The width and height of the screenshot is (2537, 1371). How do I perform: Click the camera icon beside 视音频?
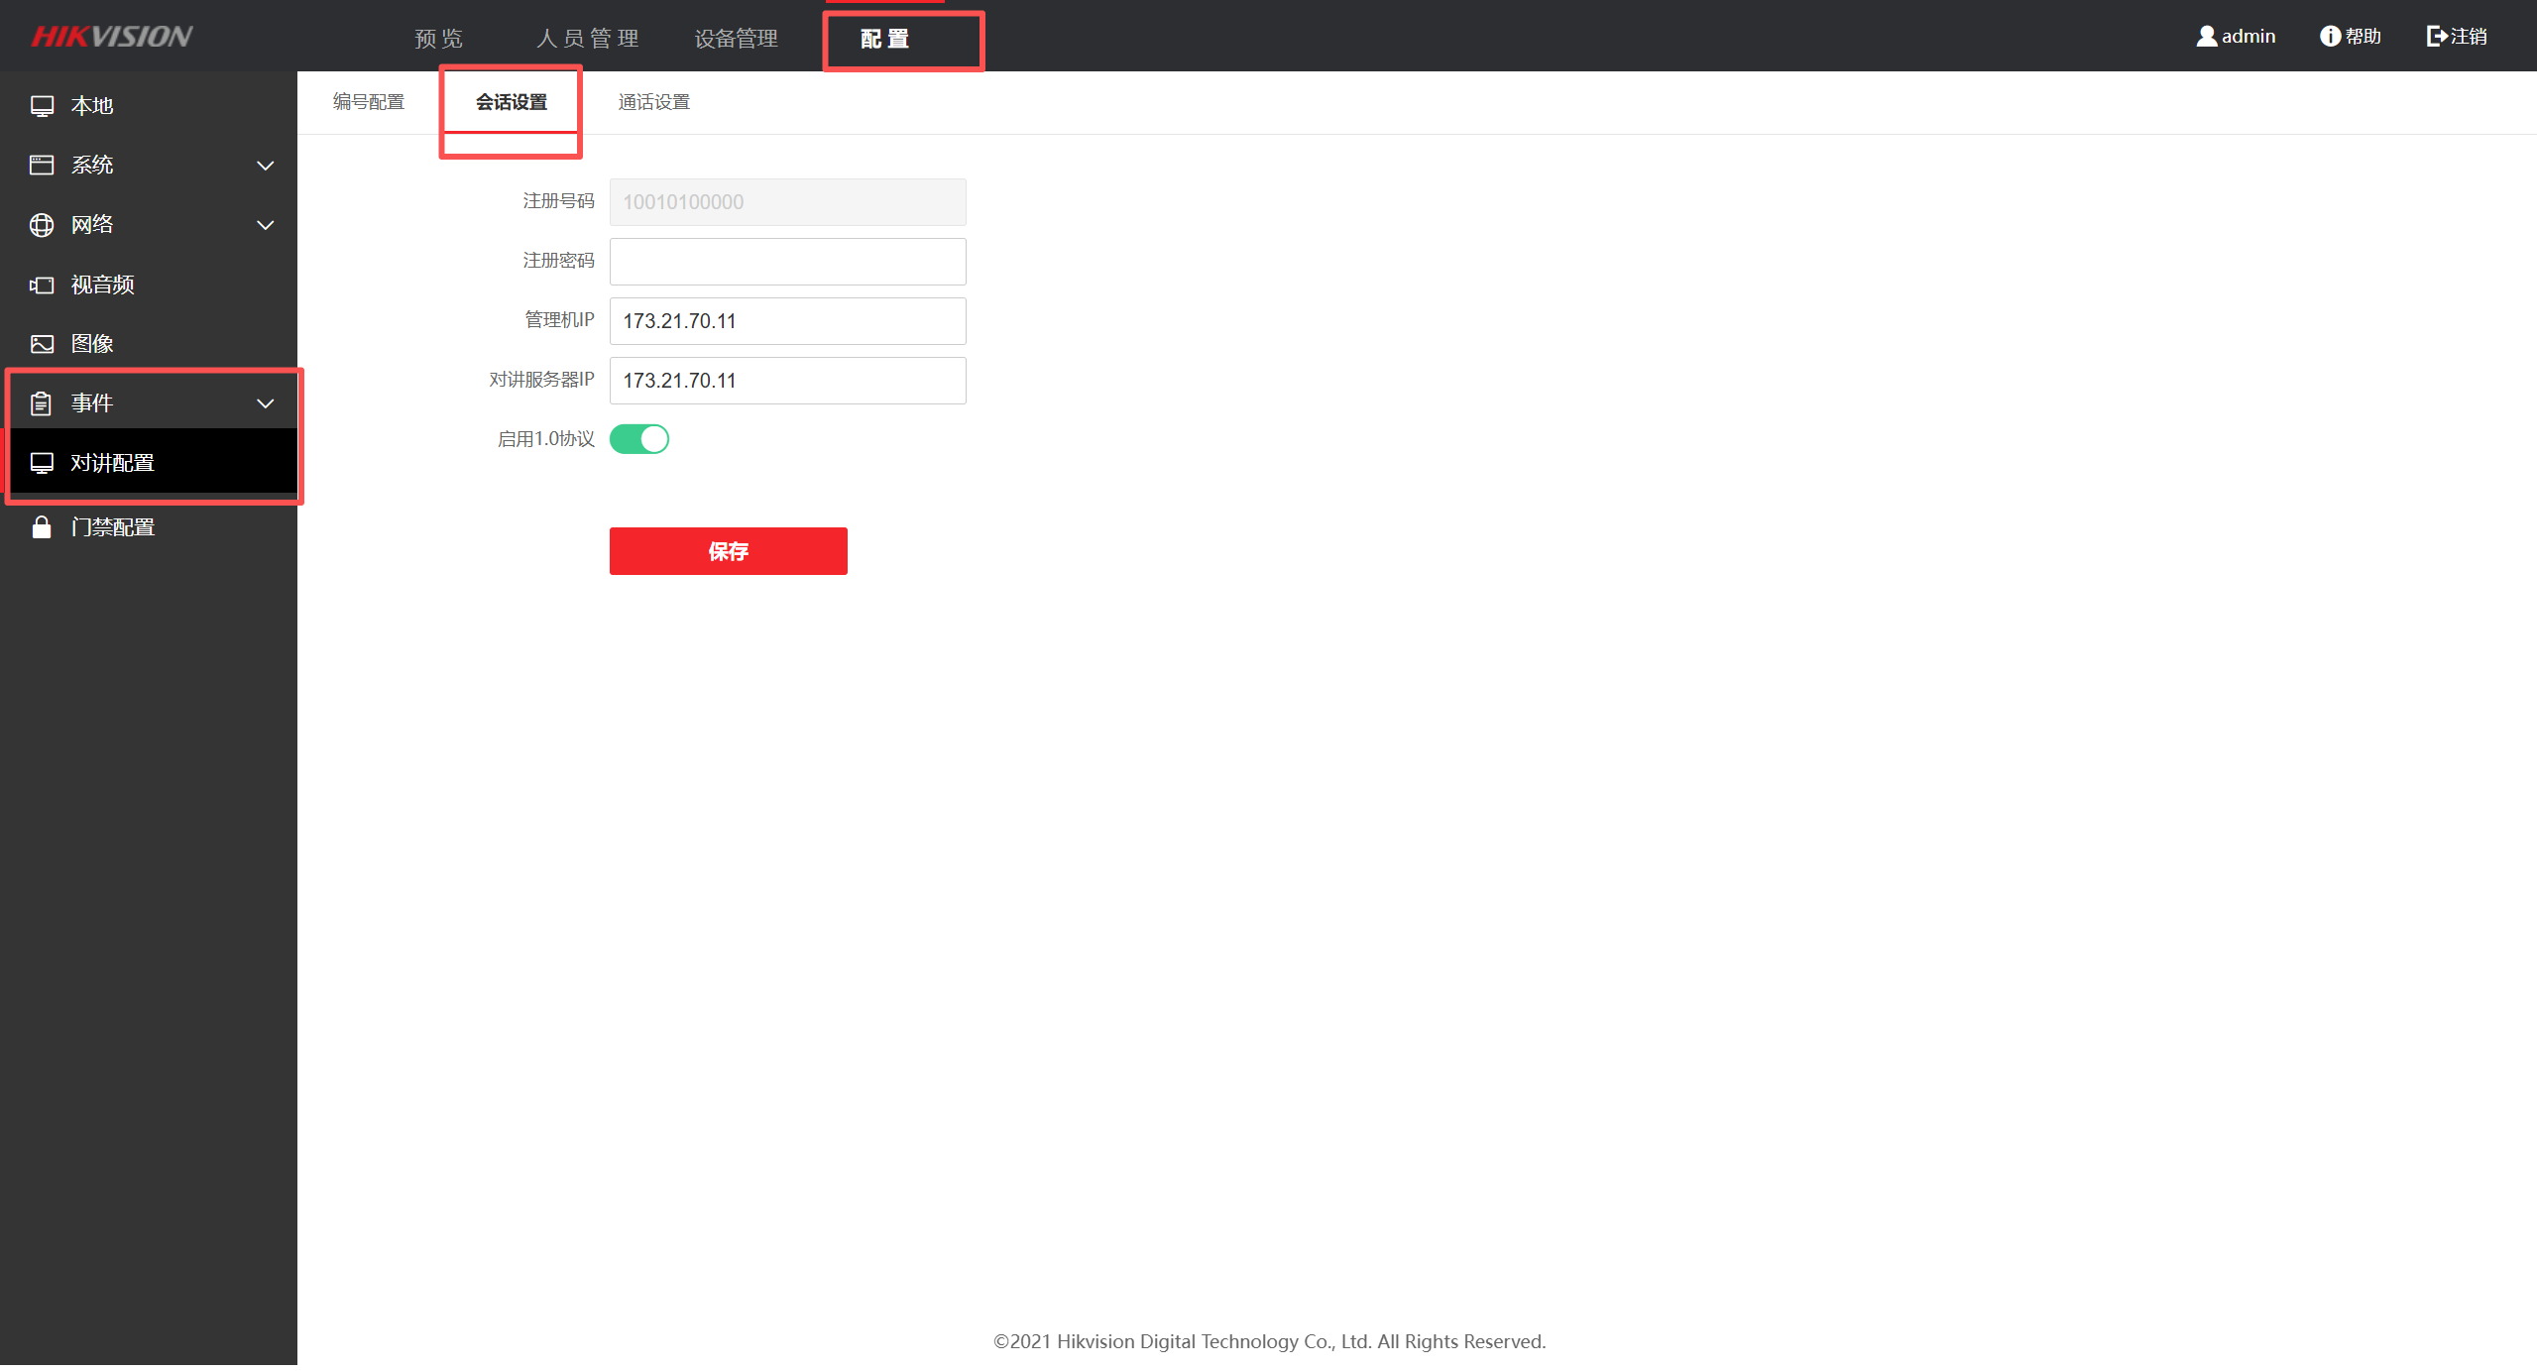click(42, 286)
